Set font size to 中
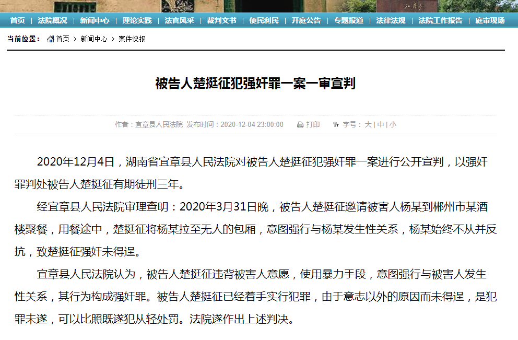 [x=381, y=125]
